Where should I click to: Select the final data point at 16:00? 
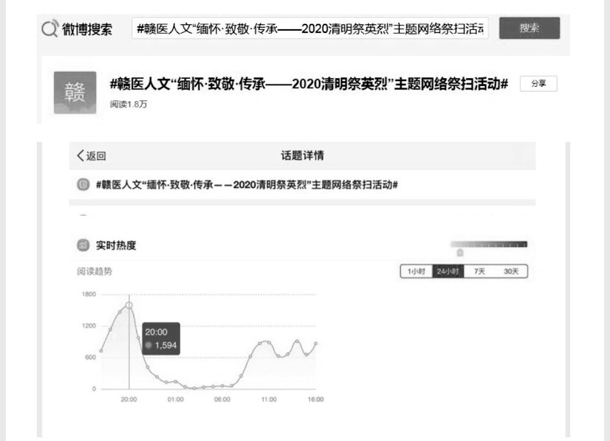pyautogui.click(x=315, y=344)
